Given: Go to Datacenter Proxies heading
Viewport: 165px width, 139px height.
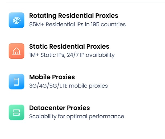Looking at the screenshot, I should tap(59, 108).
